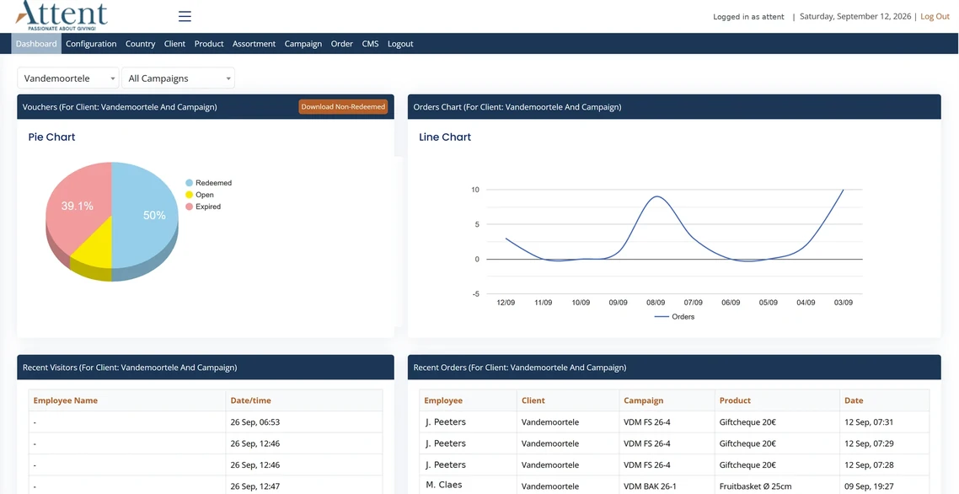The width and height of the screenshot is (959, 494).
Task: Open the Client menu item
Action: (175, 44)
